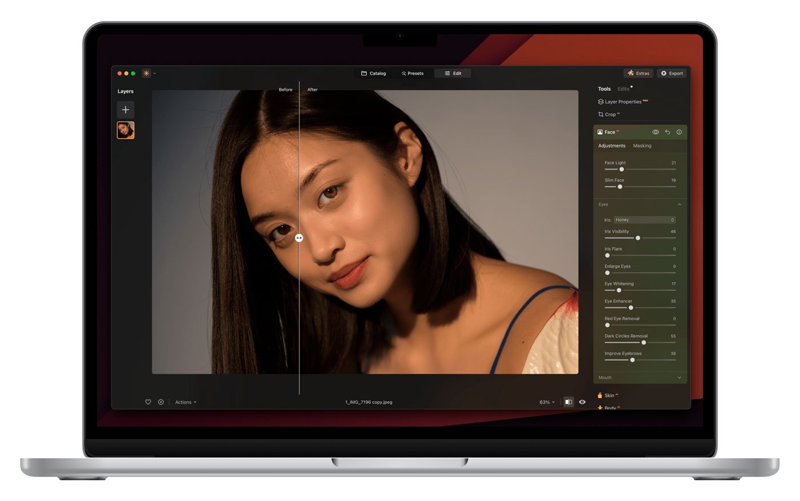This screenshot has height=501, width=800.
Task: Click the Dark Circles Removal value 55
Action: [x=673, y=336]
